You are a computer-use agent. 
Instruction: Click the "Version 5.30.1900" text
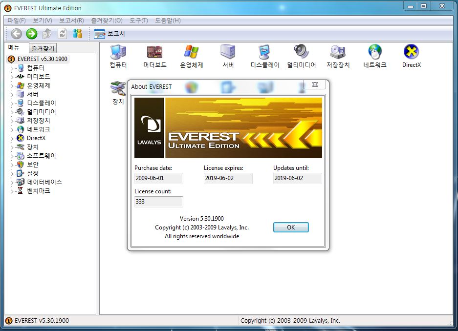pyautogui.click(x=202, y=219)
